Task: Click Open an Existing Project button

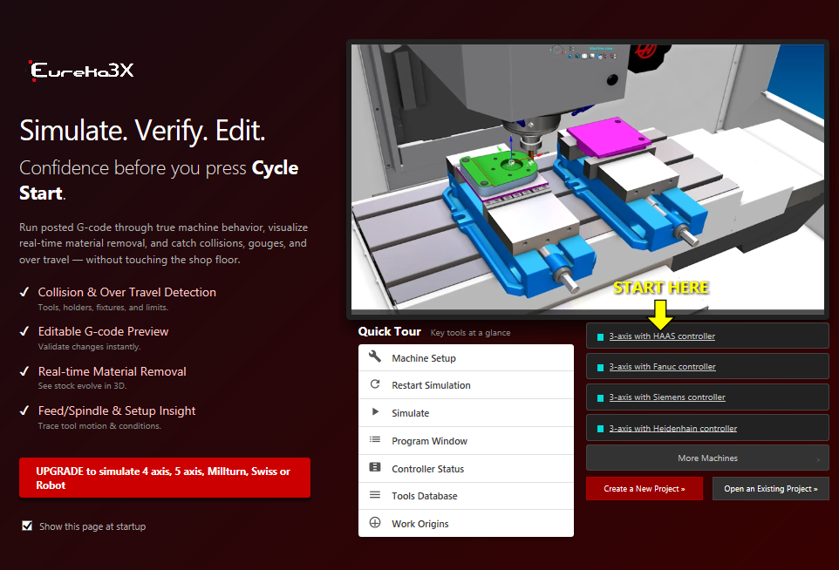Action: [x=770, y=489]
